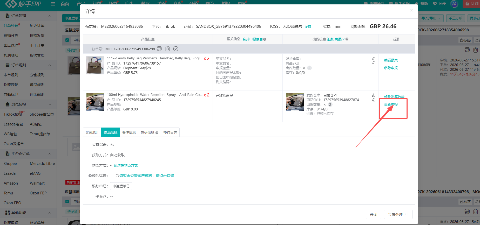The width and height of the screenshot is (480, 225).
Task: Click the circled checkmark icon in order row
Action: [x=176, y=49]
